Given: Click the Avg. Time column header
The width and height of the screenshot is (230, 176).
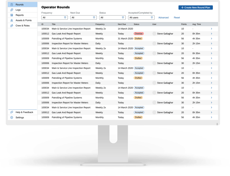Looking at the screenshot, I should tap(196, 24).
